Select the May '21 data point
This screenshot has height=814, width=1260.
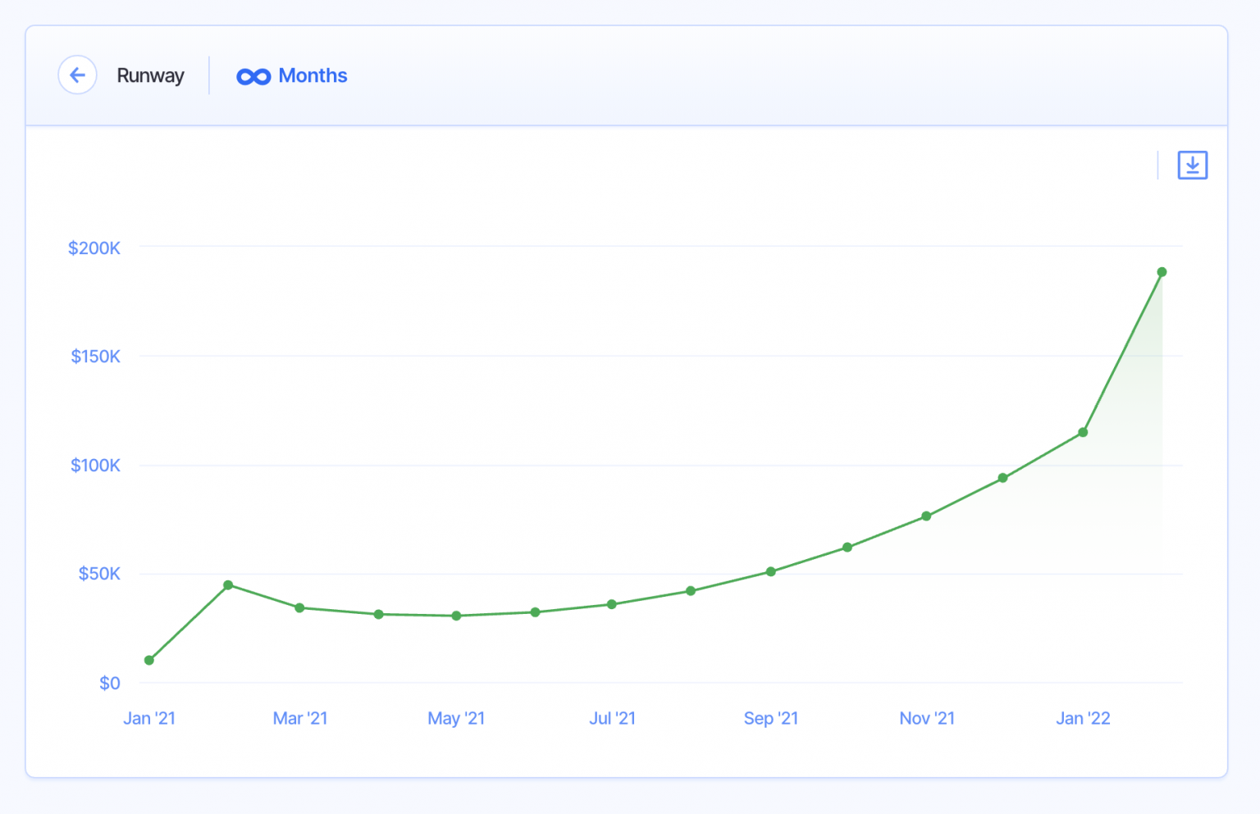tap(456, 616)
